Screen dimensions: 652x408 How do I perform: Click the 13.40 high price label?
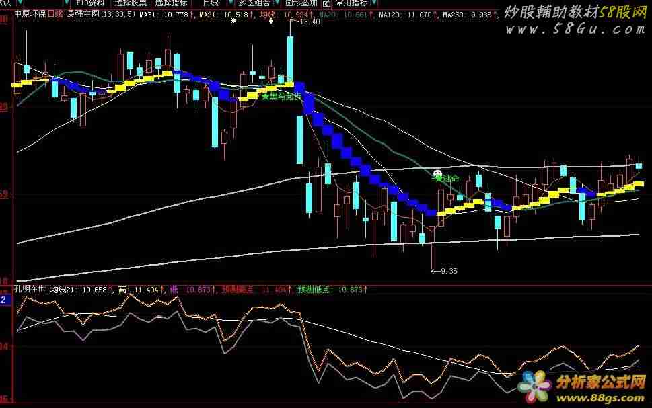tap(310, 22)
